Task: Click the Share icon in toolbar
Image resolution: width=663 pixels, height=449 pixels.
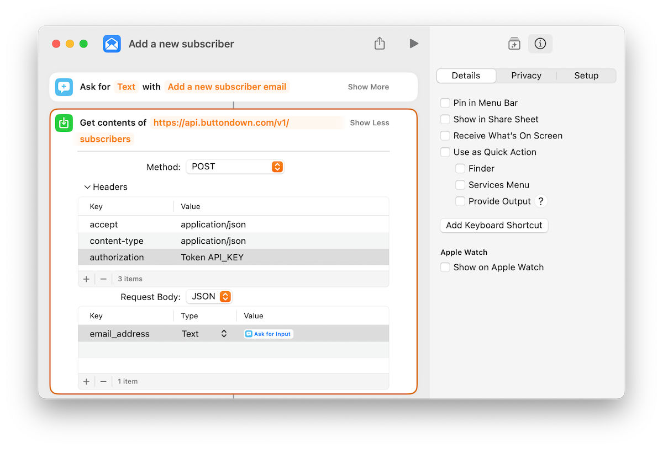Action: 380,44
